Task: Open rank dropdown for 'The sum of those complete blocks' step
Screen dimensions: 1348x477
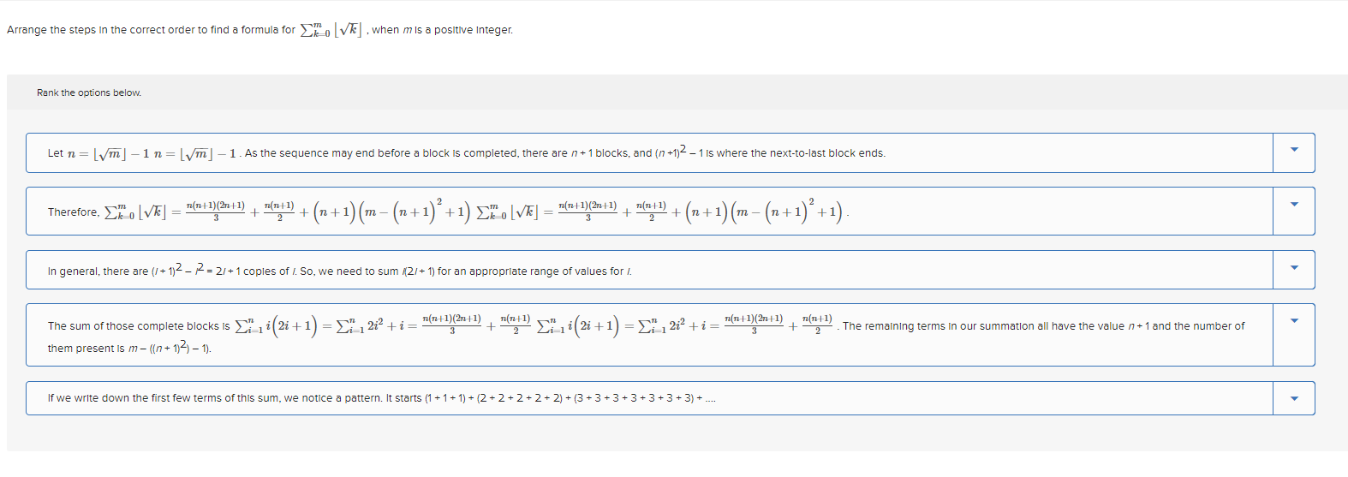Action: coord(1293,335)
